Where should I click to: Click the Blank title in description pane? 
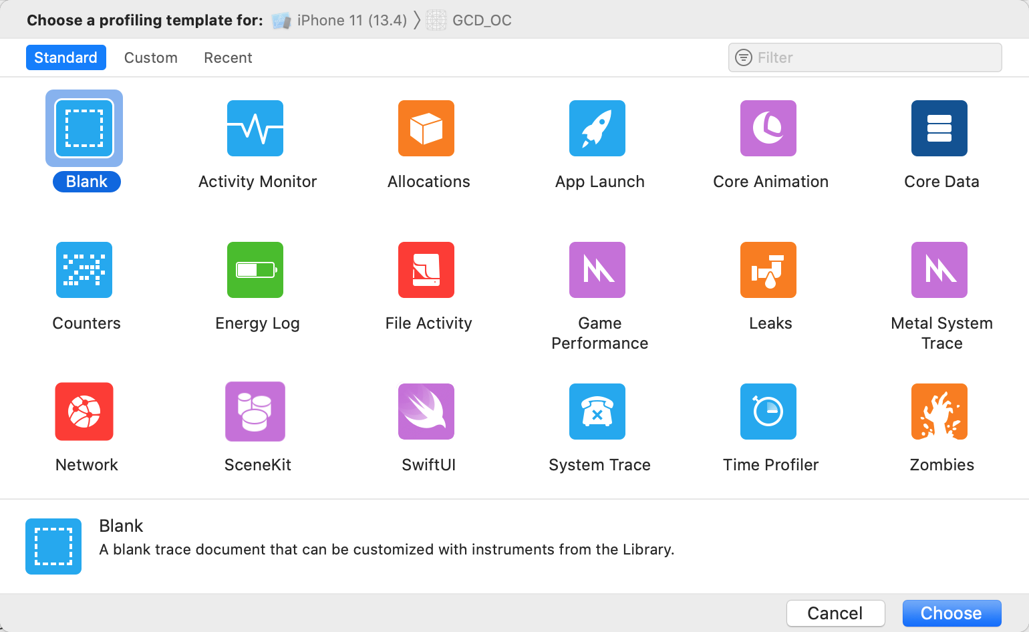coord(121,526)
